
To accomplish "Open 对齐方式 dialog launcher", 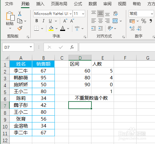I will (123, 37).
